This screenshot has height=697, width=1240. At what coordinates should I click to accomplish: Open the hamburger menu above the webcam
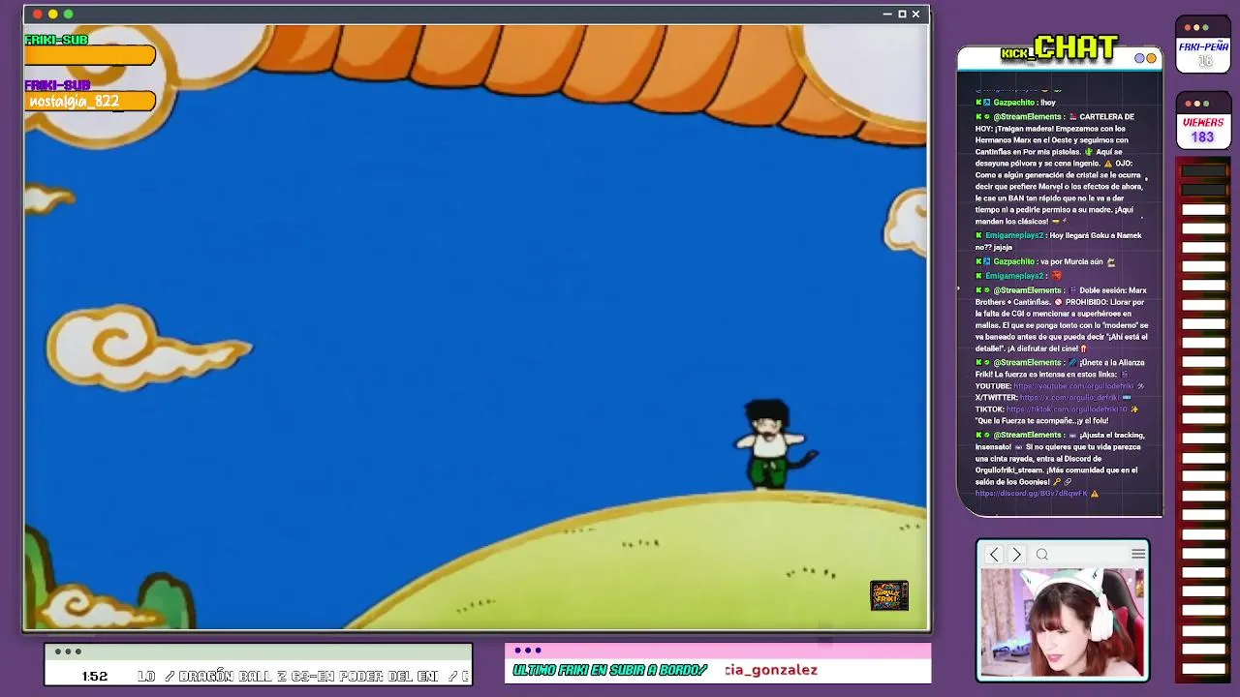coord(1138,554)
